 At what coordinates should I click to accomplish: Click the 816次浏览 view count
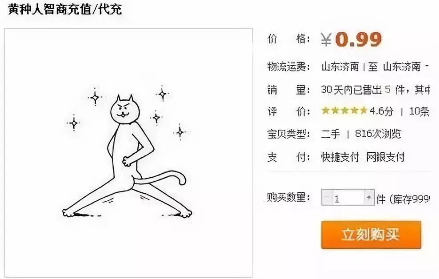(x=378, y=134)
